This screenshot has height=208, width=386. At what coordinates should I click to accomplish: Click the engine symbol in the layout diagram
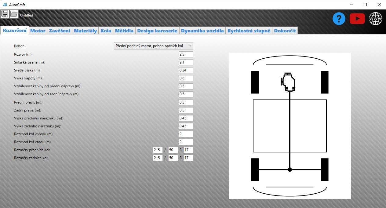point(289,82)
